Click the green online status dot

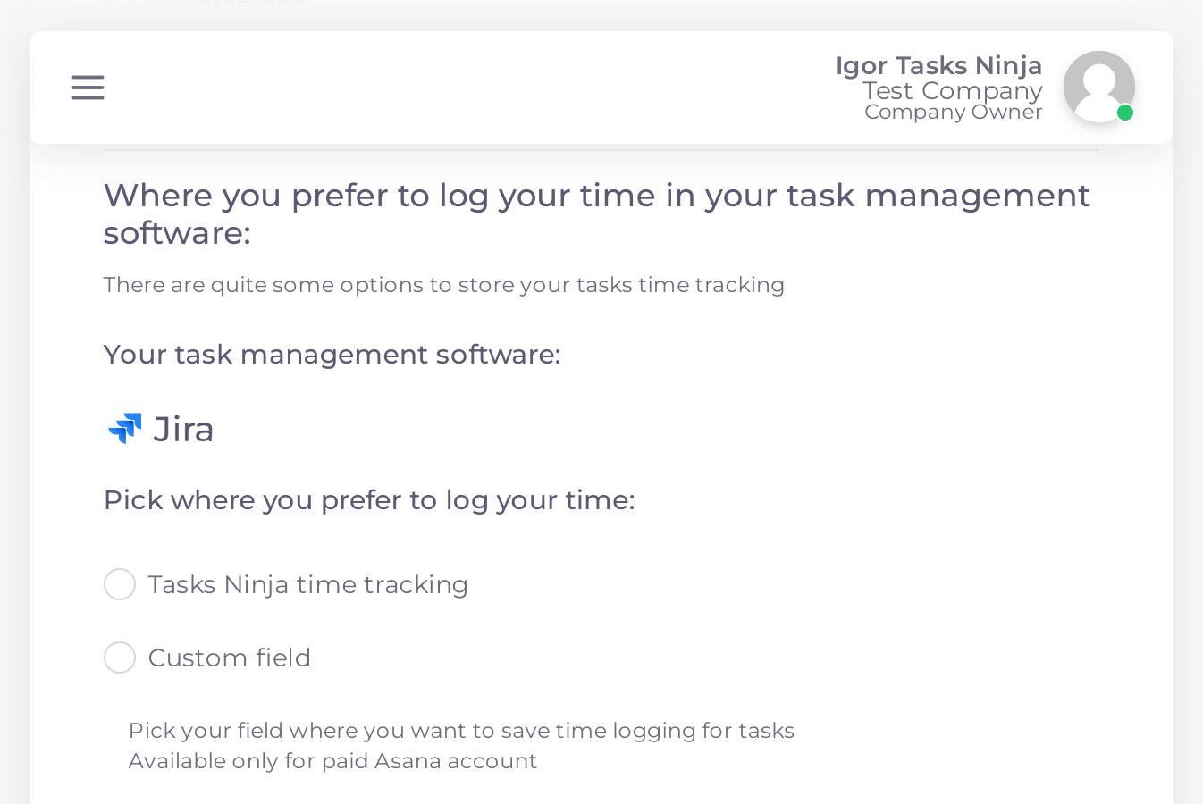[x=1125, y=113]
